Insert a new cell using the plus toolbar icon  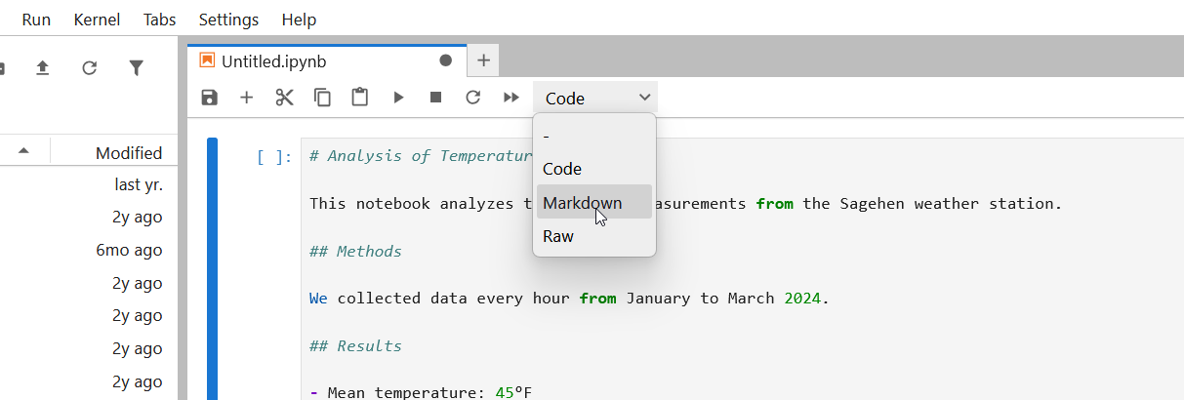pos(246,98)
